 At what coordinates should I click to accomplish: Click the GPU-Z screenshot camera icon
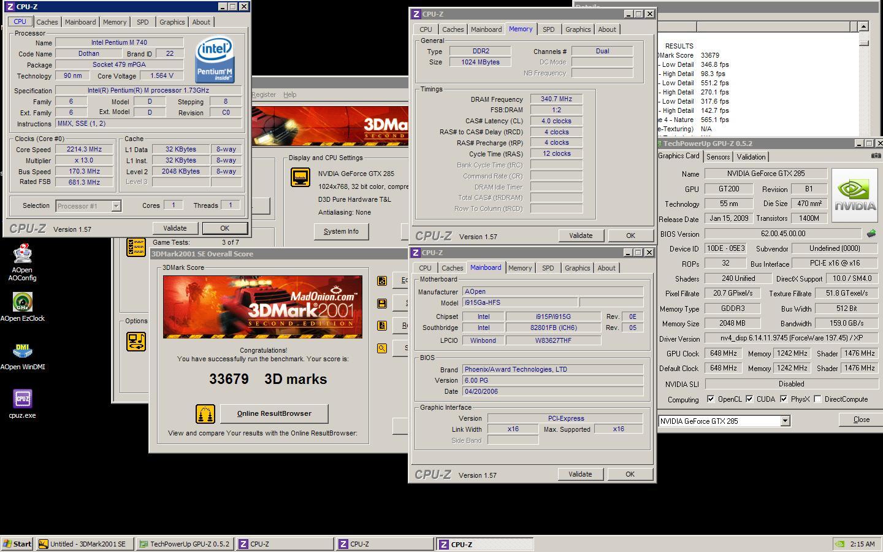point(876,156)
